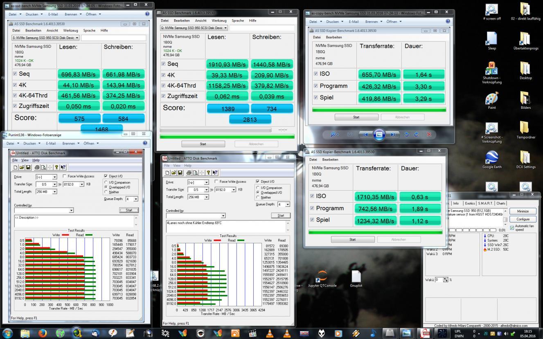Viewport: 543px width, 339px height.
Task: Go to previous picture in Photo Viewer
Action: tap(365, 134)
